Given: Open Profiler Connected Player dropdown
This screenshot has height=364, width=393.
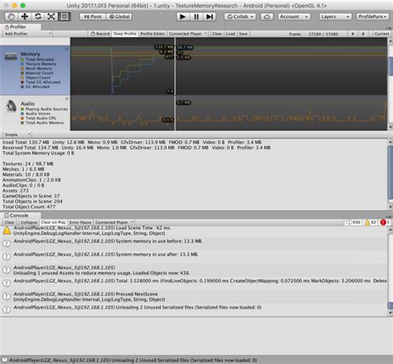Looking at the screenshot, I should [x=187, y=34].
